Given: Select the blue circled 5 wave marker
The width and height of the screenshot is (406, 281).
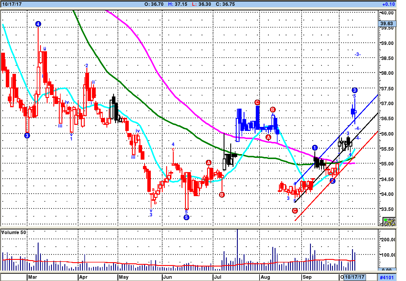Looking at the screenshot, I should click(186, 217).
